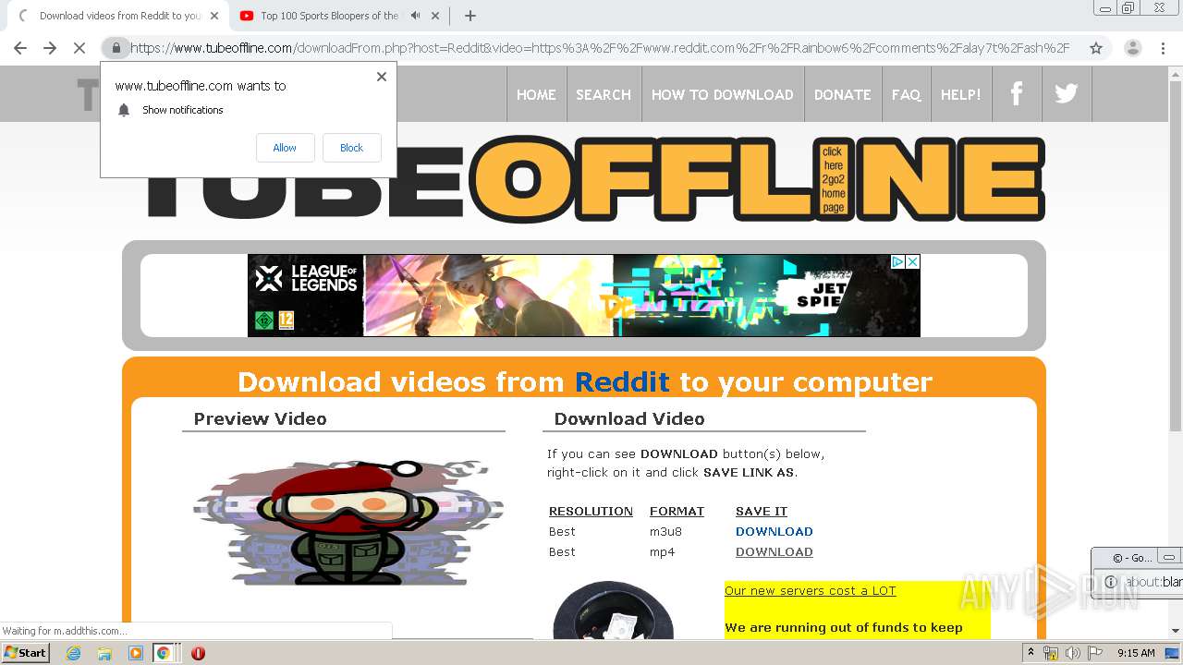
Task: Click the League of Legends banner ad
Action: tap(583, 296)
